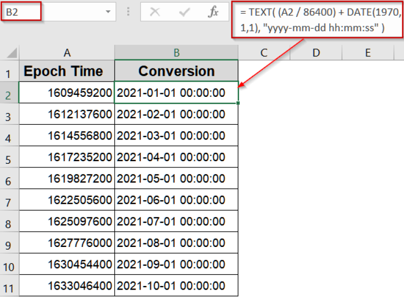
Task: Click the 'Conversion' header cell
Action: tap(177, 71)
